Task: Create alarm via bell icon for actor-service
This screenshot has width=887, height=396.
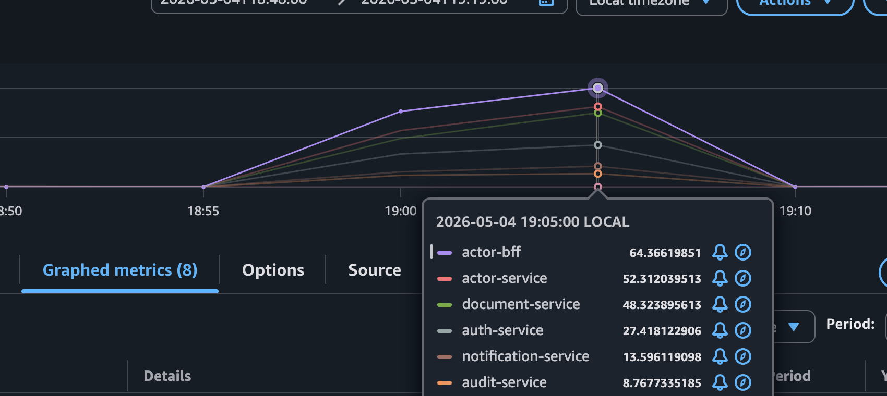Action: coord(720,278)
